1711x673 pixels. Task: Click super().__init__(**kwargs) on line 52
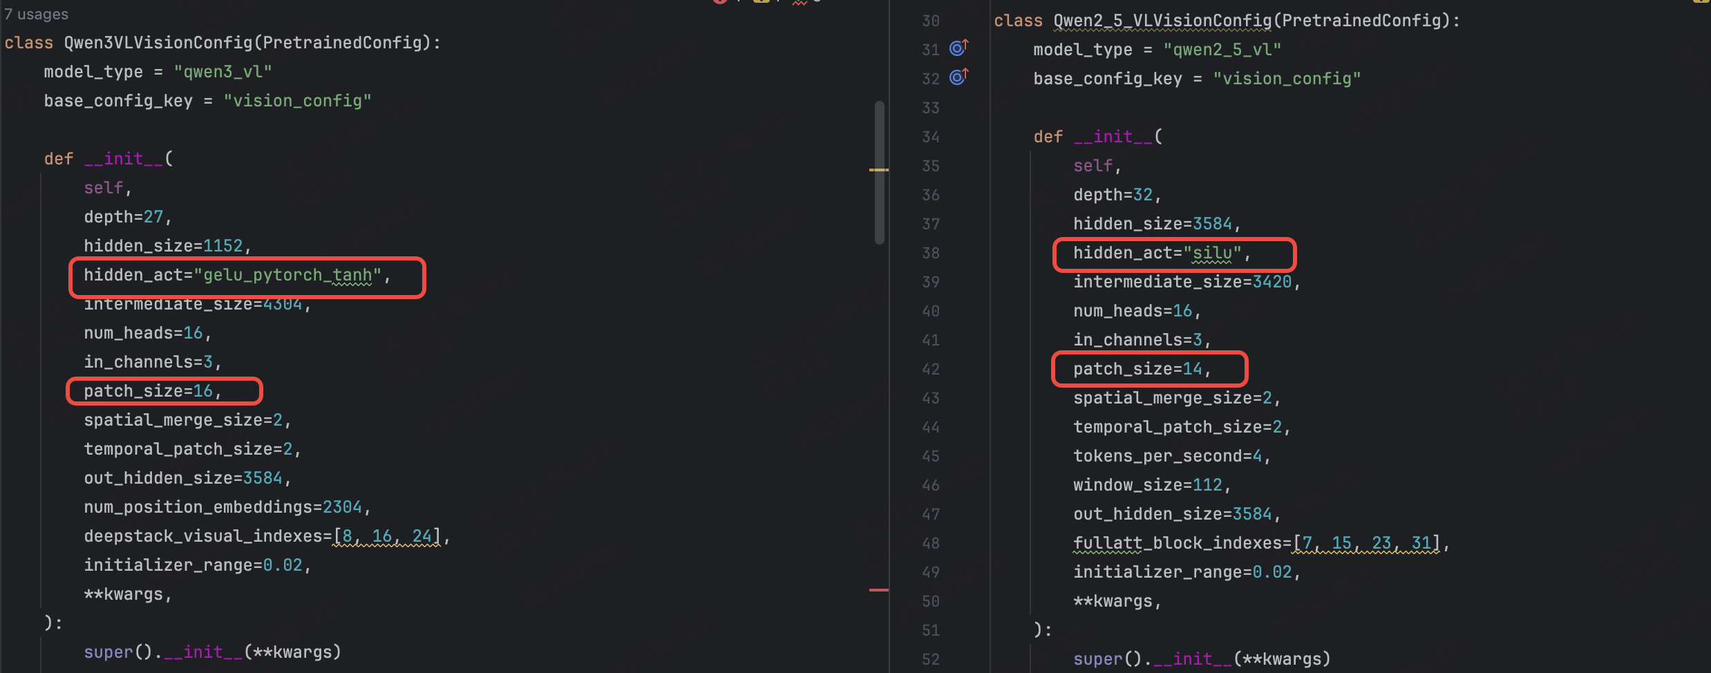(1202, 659)
